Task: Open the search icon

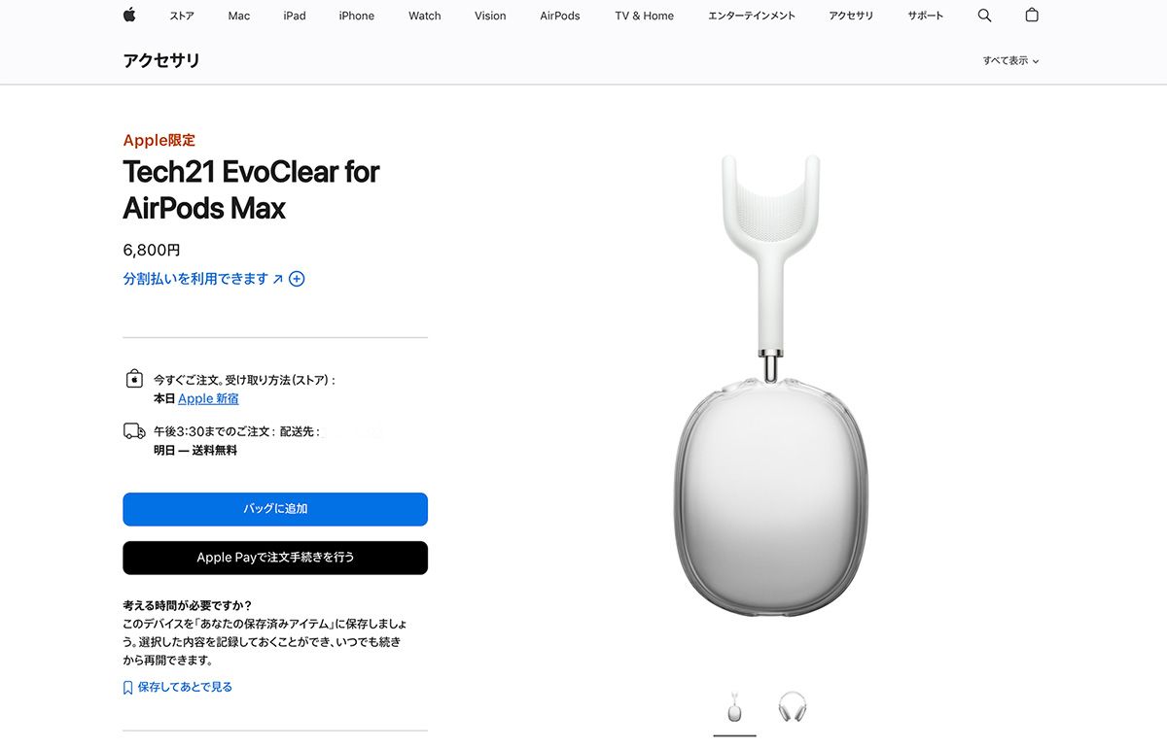Action: tap(984, 15)
